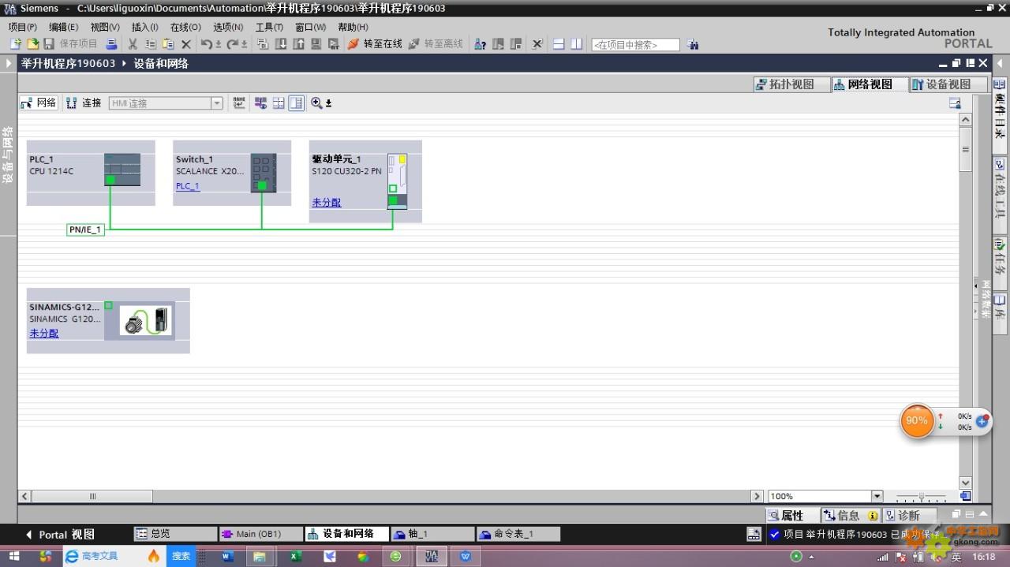This screenshot has height=567, width=1010.
Task: Delete selected object with X icon
Action: tap(186, 44)
